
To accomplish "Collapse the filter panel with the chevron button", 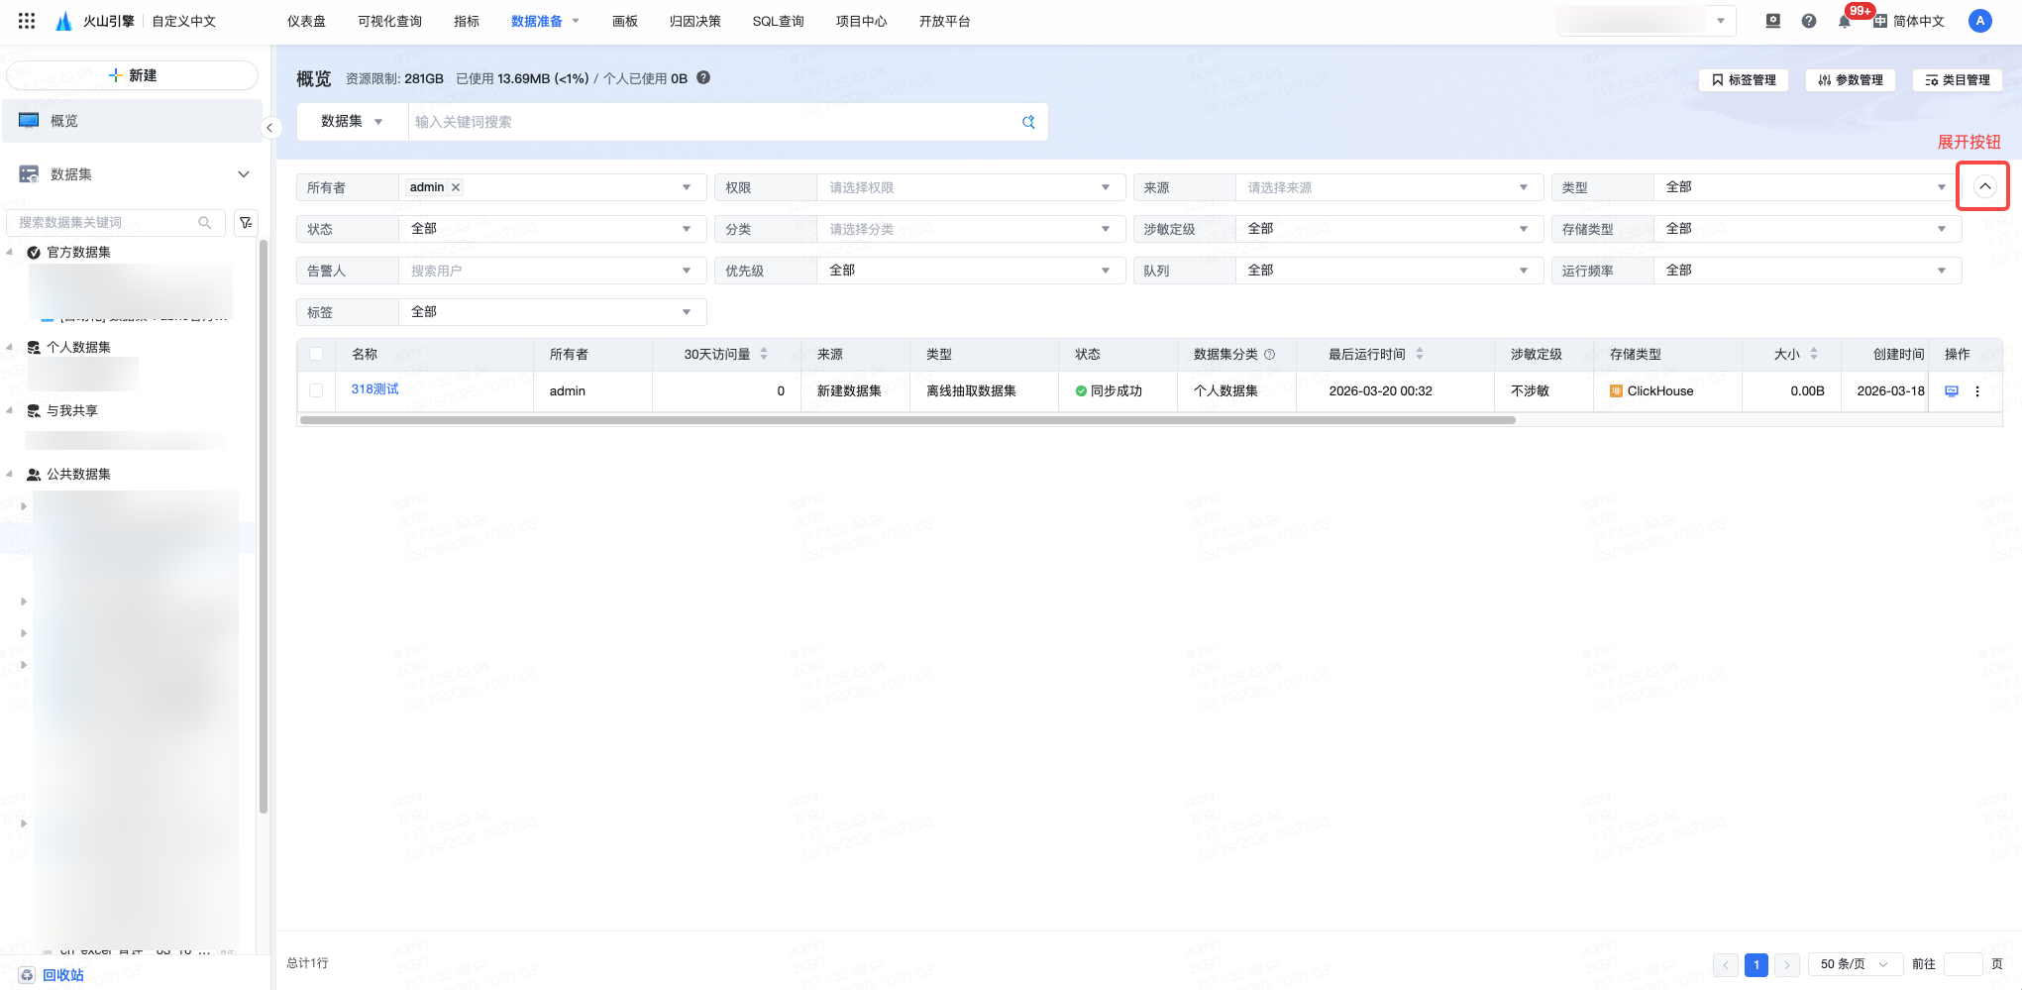I will [x=1984, y=186].
